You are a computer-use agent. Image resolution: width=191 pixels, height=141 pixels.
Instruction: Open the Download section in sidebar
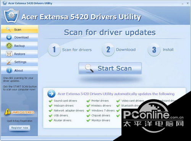click(x=19, y=37)
